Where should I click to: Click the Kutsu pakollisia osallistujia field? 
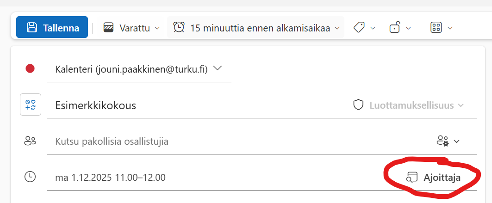tap(231, 141)
